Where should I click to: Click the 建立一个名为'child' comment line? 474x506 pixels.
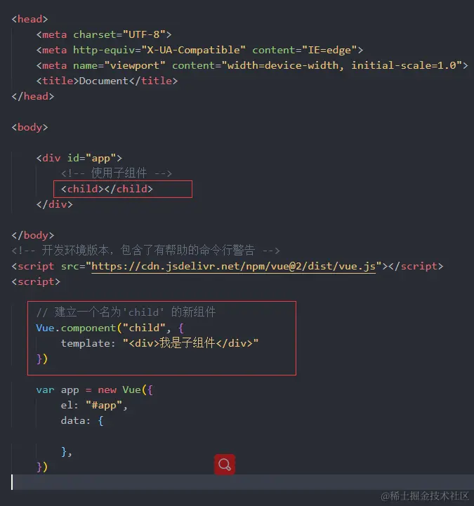tap(126, 312)
